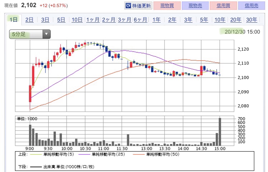The image size is (268, 172).
Task: Switch to the 5年 period tab
Action: [x=204, y=20]
